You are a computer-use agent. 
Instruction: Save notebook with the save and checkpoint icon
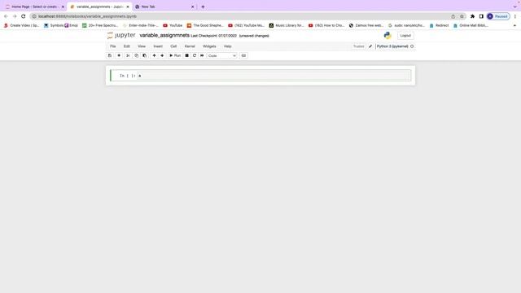point(110,55)
